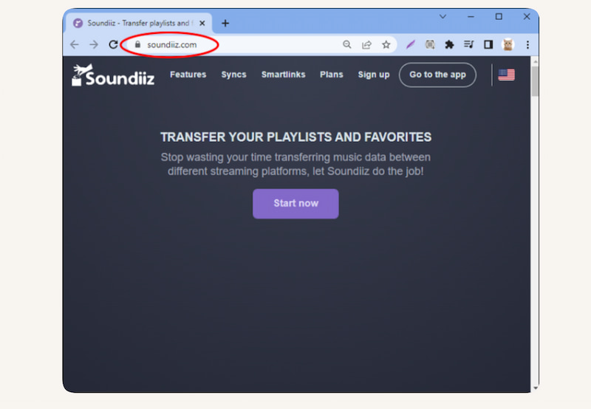The width and height of the screenshot is (591, 409).
Task: Click the Go to the app button
Action: point(437,75)
